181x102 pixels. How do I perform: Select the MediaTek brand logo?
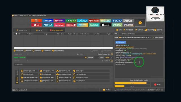tap(83, 25)
